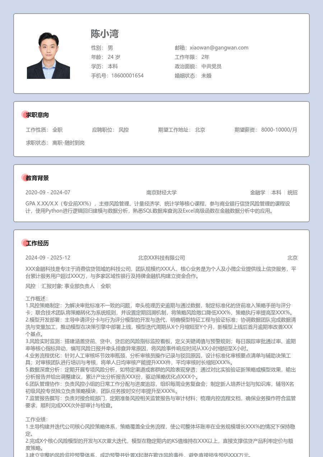323x457 pixels.
Task: Click the expected salary value 8000-10000/月
Action: click(x=279, y=130)
